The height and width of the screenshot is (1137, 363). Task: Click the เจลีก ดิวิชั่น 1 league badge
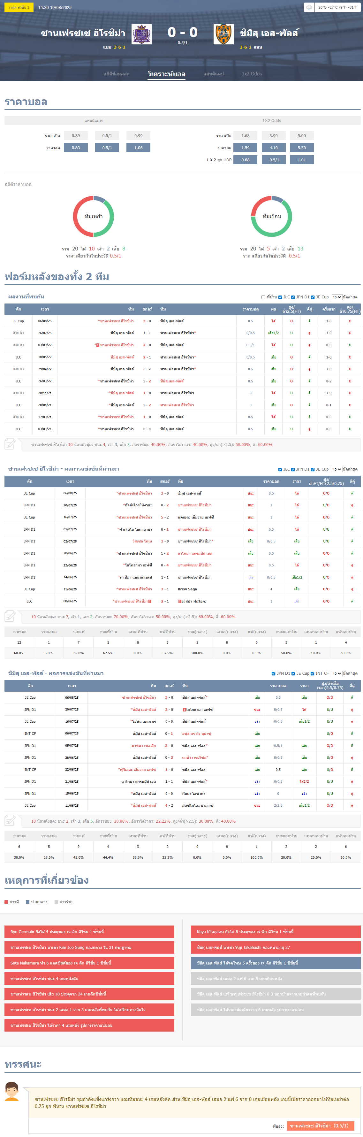click(19, 7)
